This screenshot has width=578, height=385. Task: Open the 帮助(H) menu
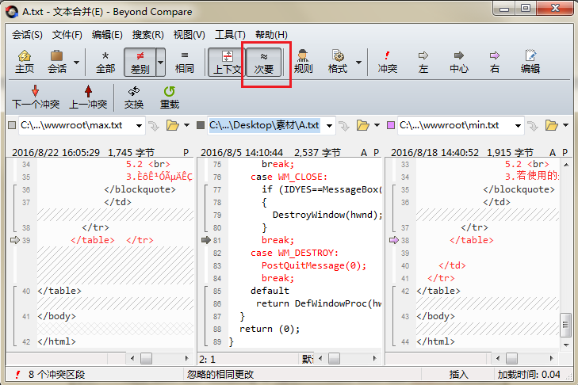[271, 35]
